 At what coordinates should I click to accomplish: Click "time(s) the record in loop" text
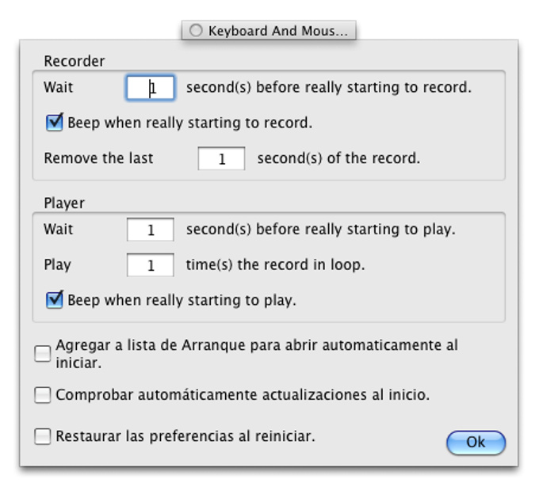275,265
